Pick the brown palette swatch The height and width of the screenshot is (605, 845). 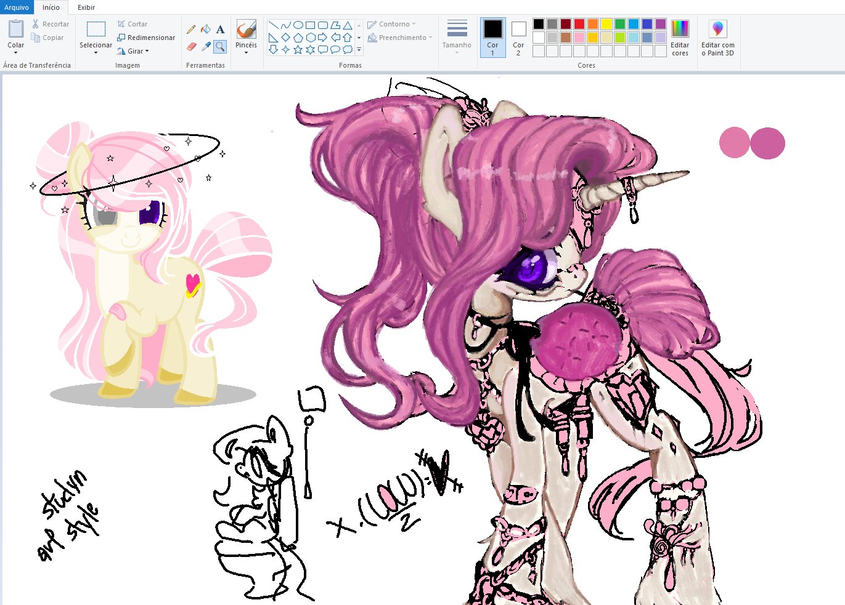tap(566, 38)
